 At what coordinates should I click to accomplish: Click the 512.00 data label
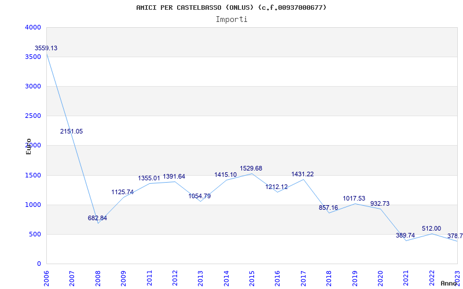tap(431, 228)
